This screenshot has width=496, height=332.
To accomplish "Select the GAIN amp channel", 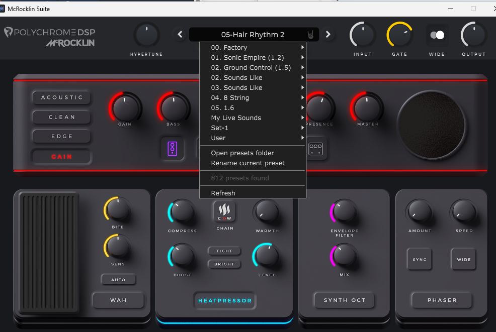I will [62, 157].
